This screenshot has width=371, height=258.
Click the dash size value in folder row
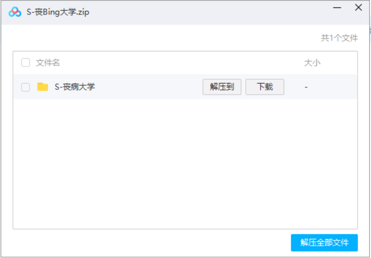click(306, 87)
